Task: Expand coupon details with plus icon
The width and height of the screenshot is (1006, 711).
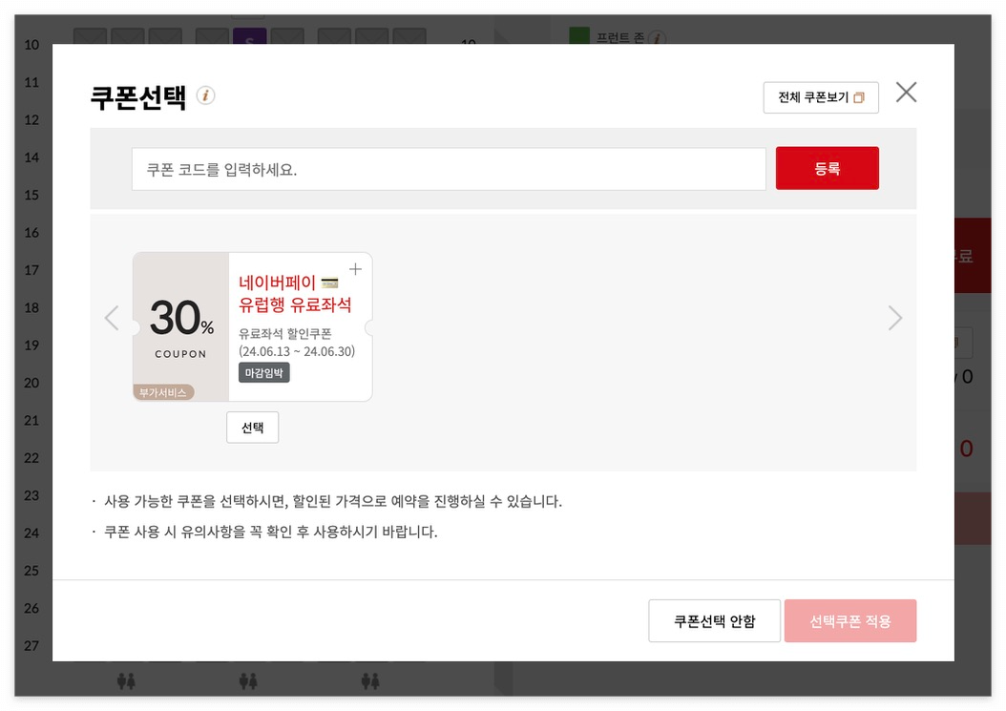Action: pos(355,269)
